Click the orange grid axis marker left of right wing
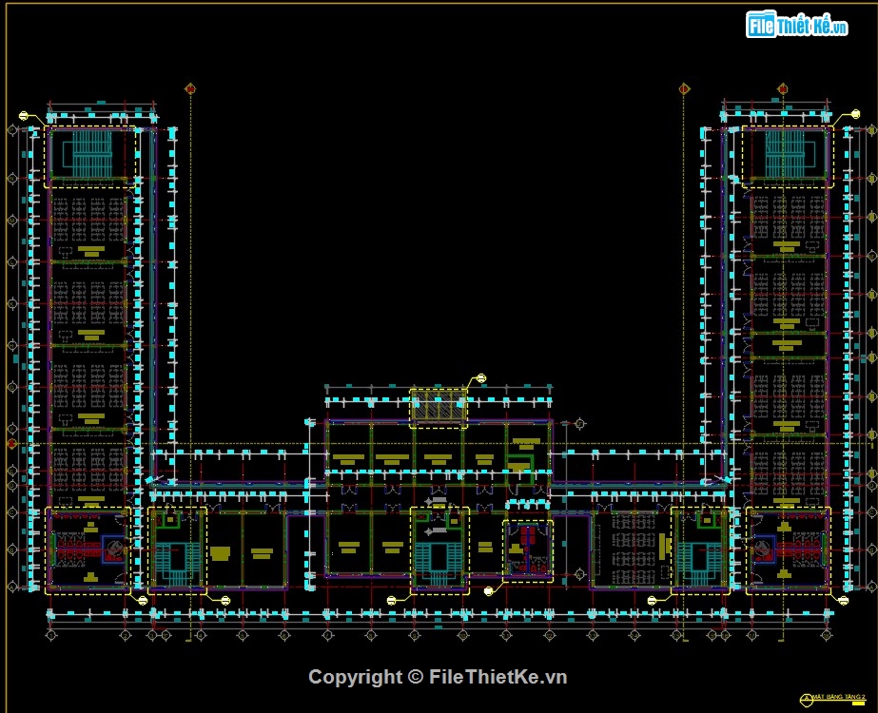Image resolution: width=878 pixels, height=713 pixels. pos(683,88)
